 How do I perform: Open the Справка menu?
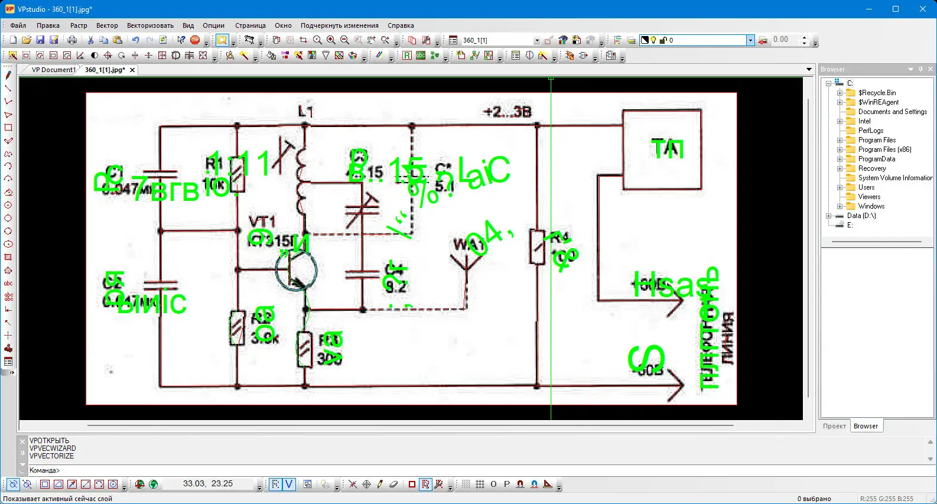pyautogui.click(x=401, y=25)
